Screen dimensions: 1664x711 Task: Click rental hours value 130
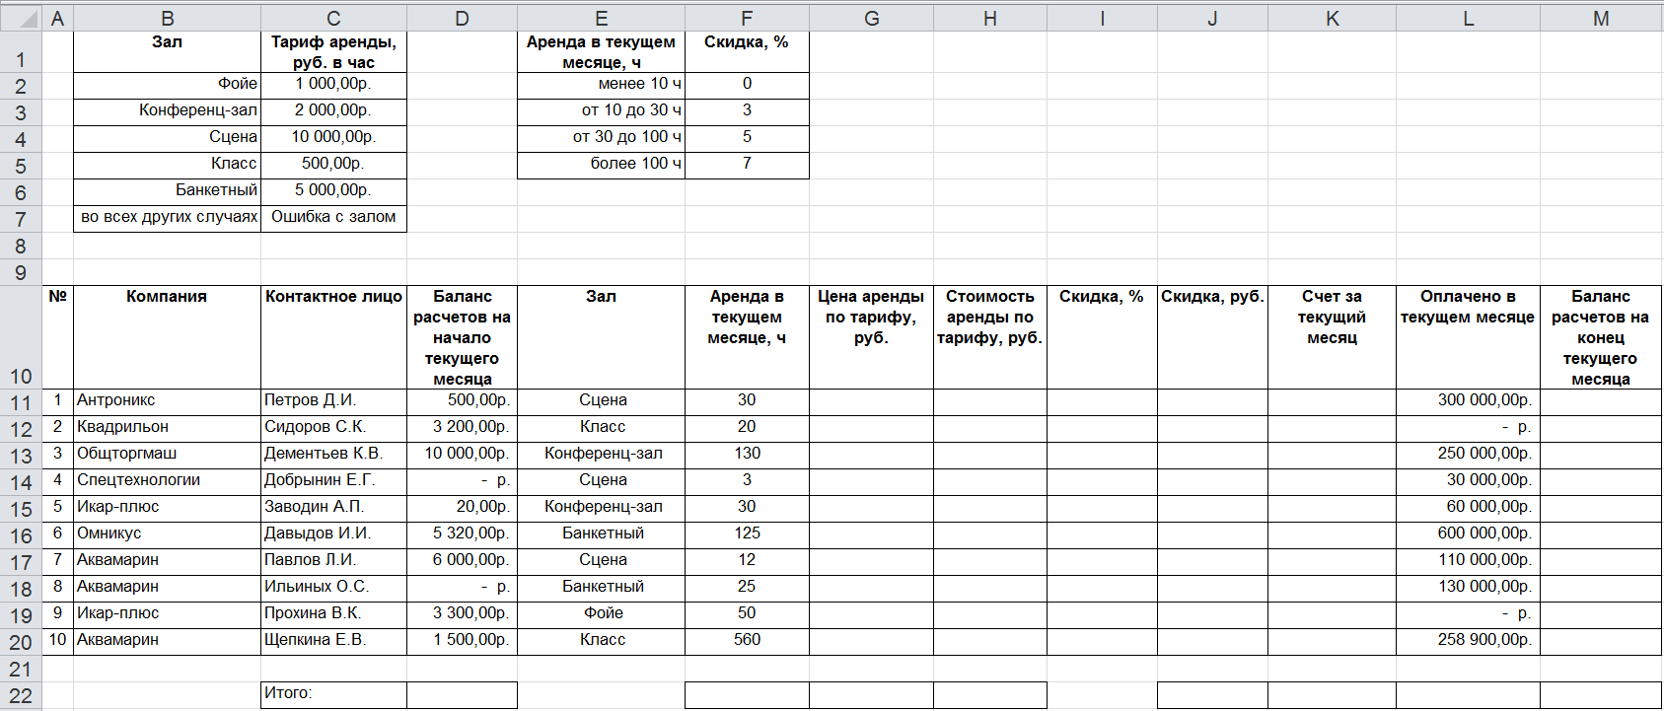pyautogui.click(x=747, y=455)
